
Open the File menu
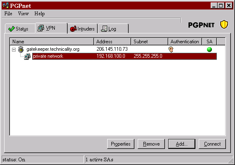pos(8,14)
